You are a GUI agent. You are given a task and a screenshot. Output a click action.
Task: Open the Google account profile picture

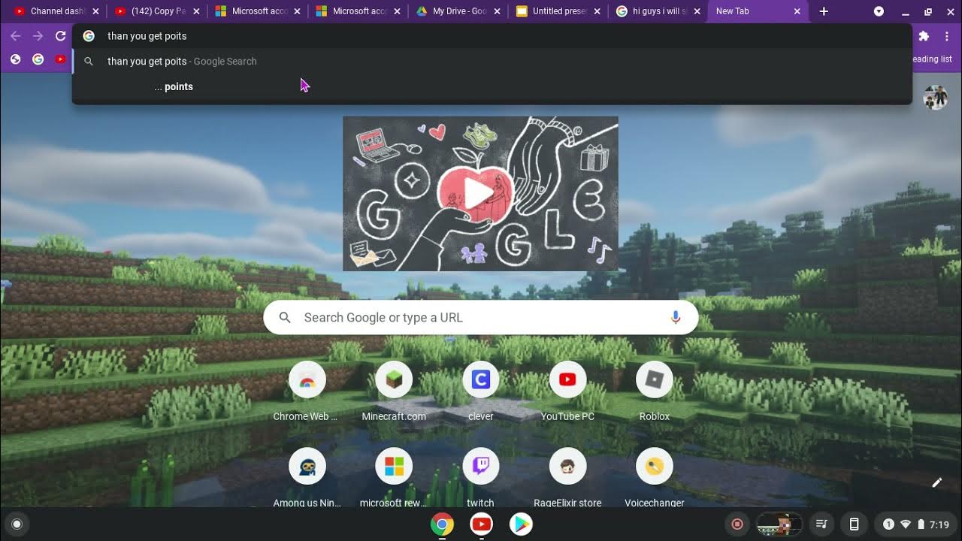click(936, 98)
